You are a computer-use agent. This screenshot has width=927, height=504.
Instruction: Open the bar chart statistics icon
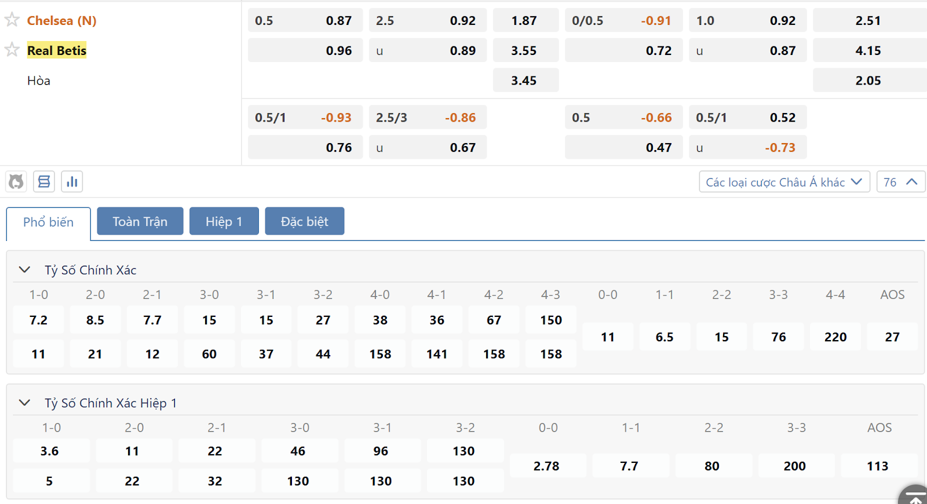pyautogui.click(x=72, y=182)
